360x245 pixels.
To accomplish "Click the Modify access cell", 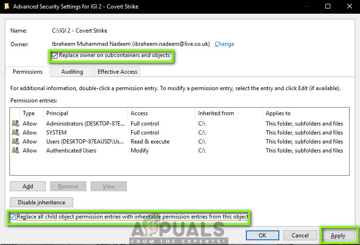I will click(x=140, y=151).
